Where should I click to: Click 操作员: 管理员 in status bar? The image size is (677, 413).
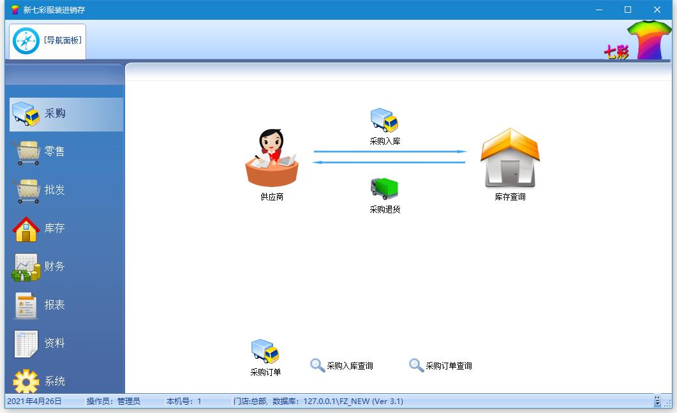click(x=113, y=402)
